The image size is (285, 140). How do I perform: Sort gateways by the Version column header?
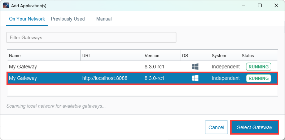pyautogui.click(x=162, y=55)
